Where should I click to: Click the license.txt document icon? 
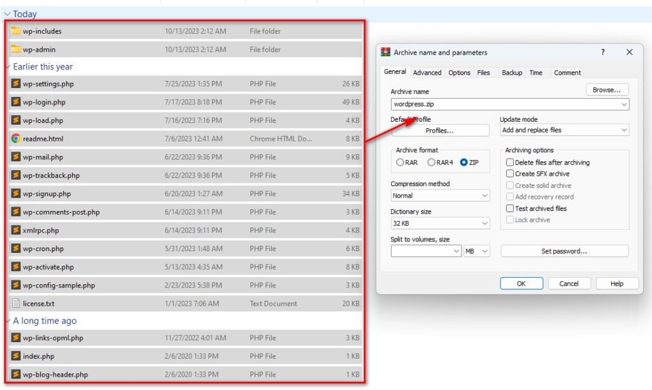coord(16,303)
